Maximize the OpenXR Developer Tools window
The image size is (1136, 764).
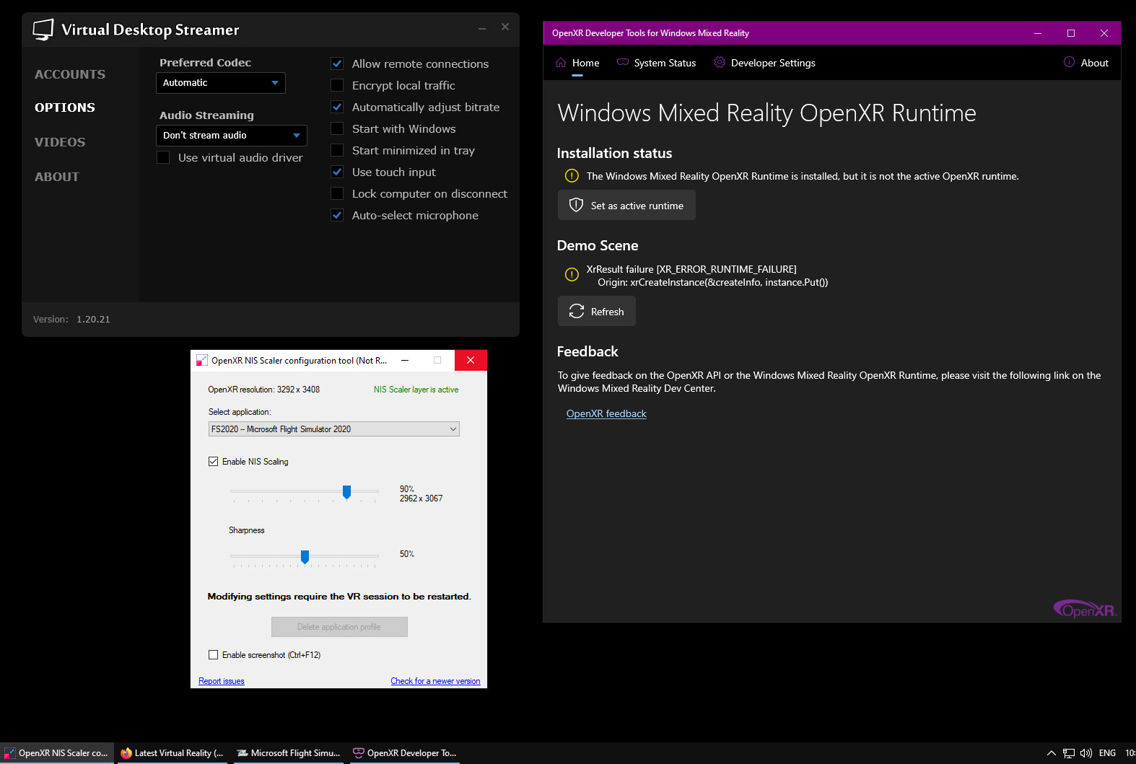point(1071,33)
